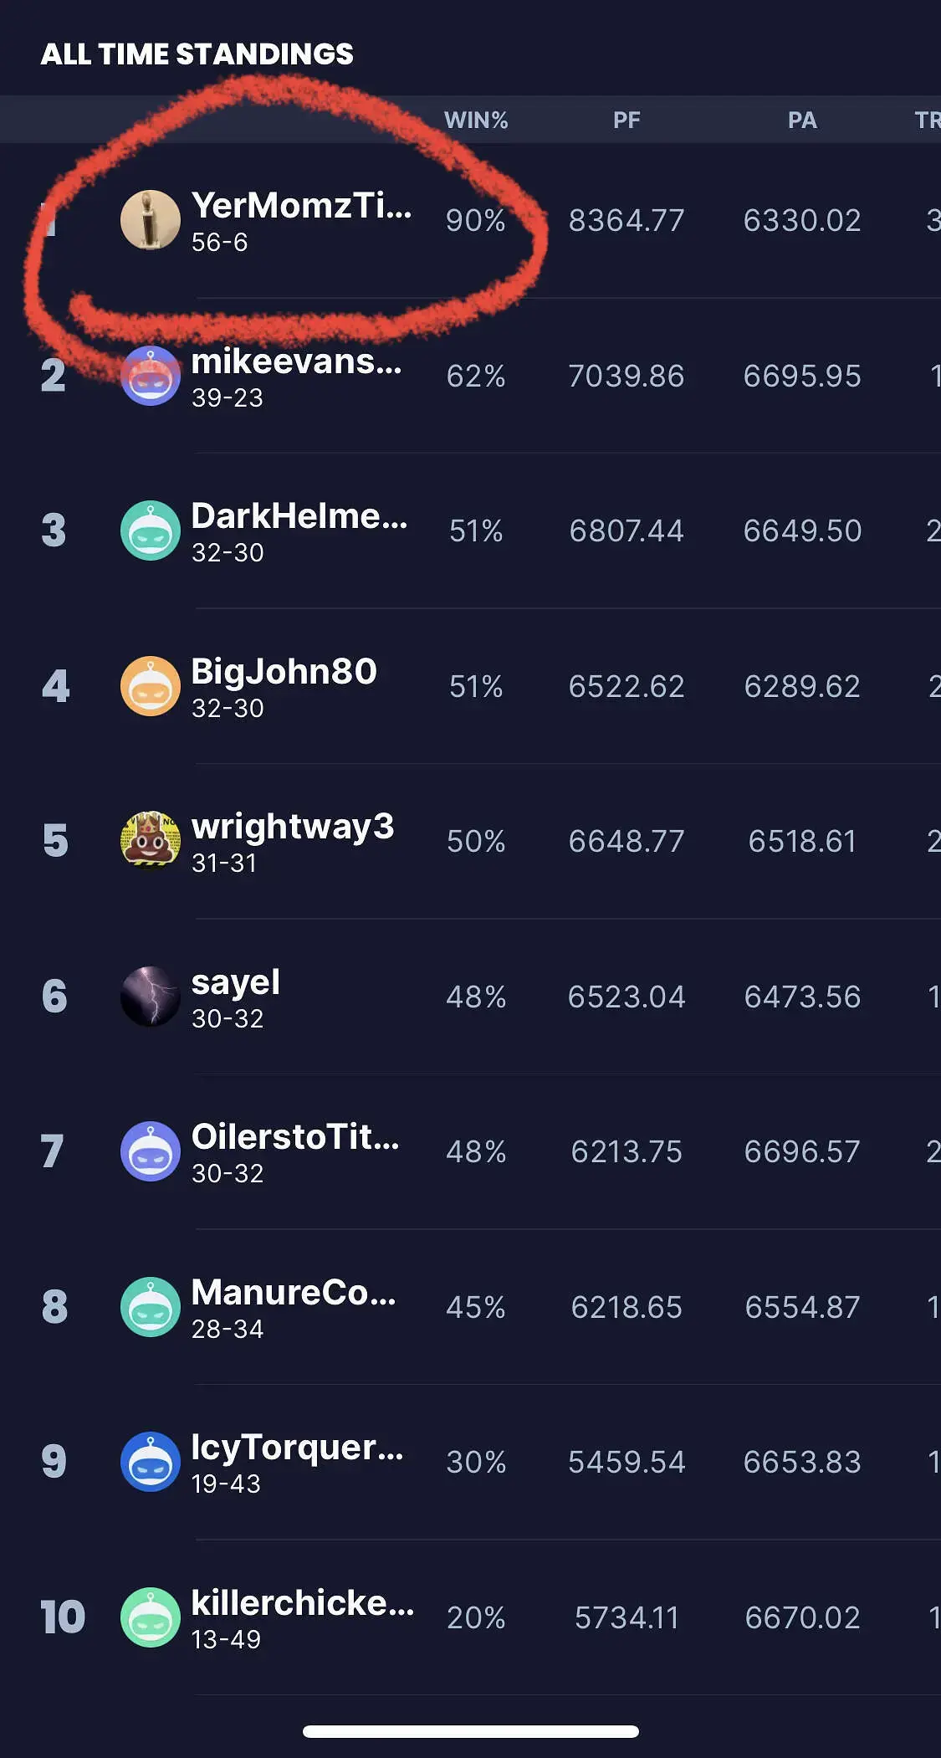Sort standings by PF column header

626,120
